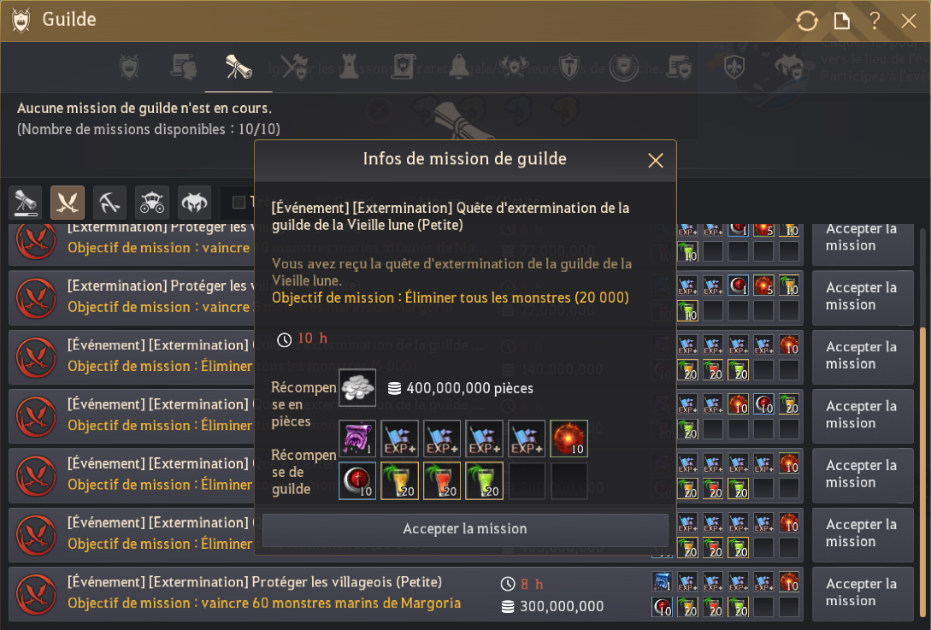Click the silver coins reward icon
This screenshot has width=931, height=630.
pos(356,388)
